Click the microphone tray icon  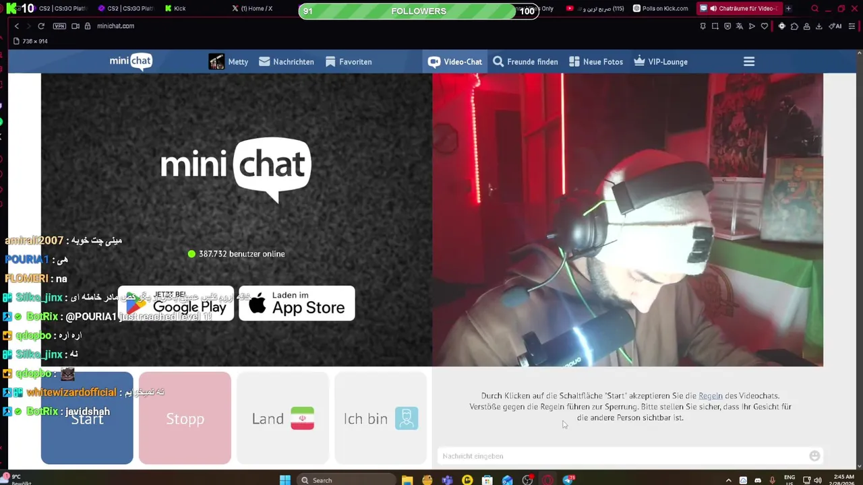772,480
